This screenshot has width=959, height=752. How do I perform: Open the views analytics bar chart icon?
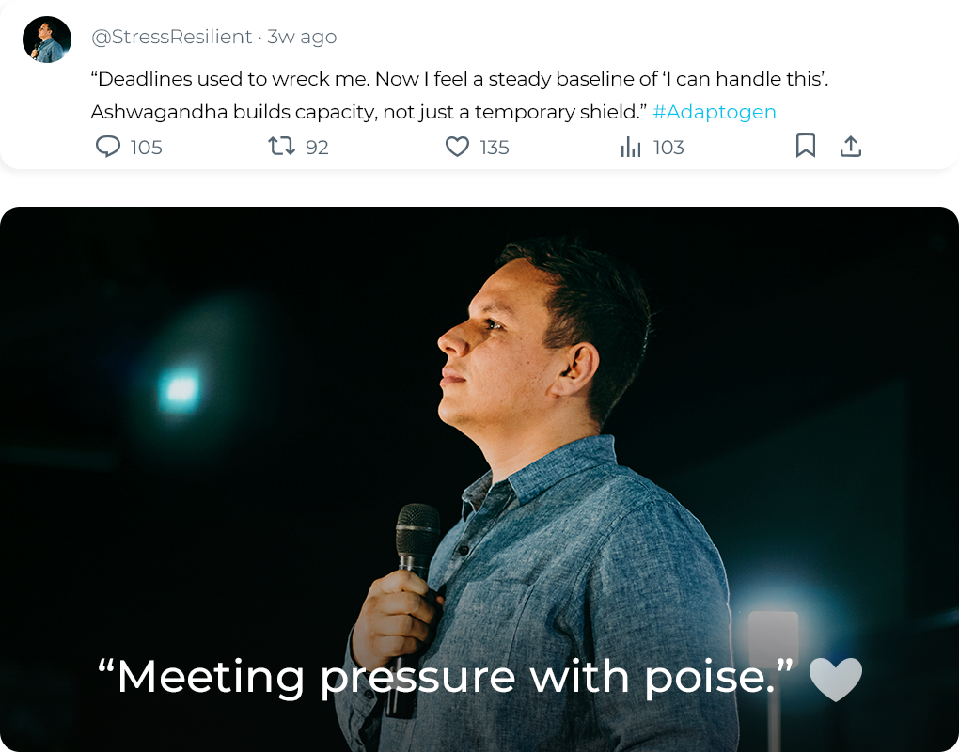[631, 147]
